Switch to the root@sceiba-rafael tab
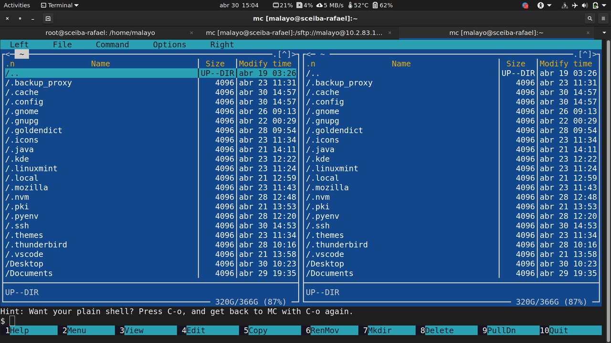 pyautogui.click(x=100, y=33)
